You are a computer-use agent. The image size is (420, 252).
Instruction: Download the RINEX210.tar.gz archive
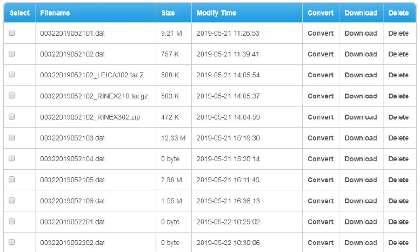(x=361, y=96)
